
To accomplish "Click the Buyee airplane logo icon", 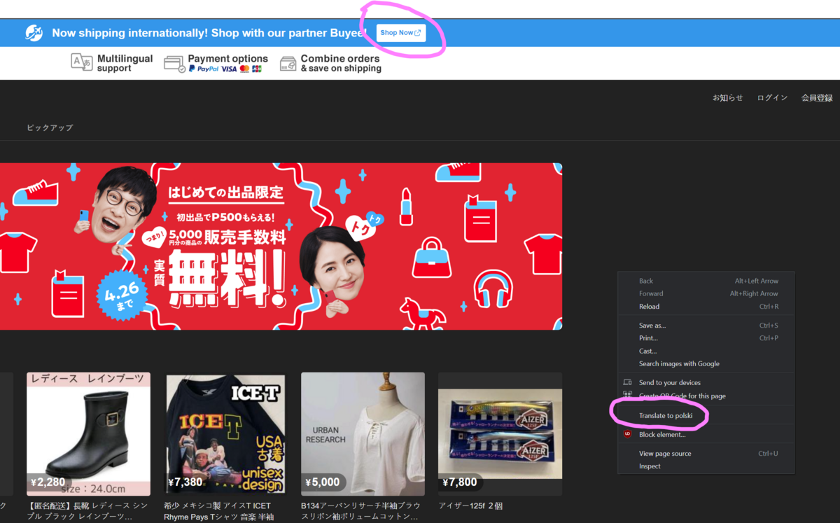I will point(34,33).
